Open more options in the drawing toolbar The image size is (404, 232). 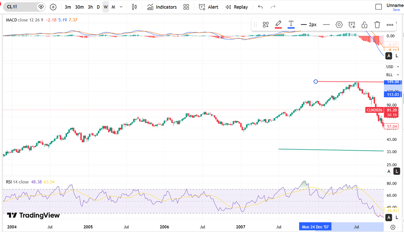pos(390,25)
